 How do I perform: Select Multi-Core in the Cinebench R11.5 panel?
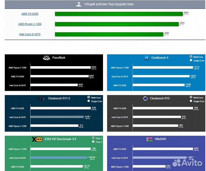88,97
